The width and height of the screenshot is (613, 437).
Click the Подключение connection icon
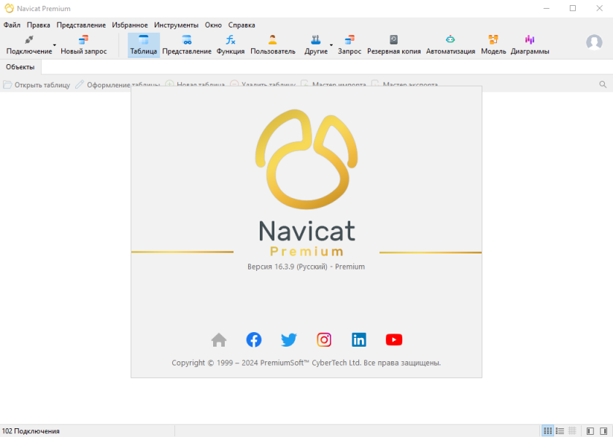click(29, 40)
